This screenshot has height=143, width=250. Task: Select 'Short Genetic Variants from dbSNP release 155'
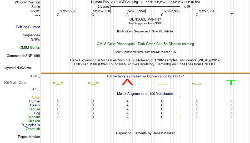(145, 52)
